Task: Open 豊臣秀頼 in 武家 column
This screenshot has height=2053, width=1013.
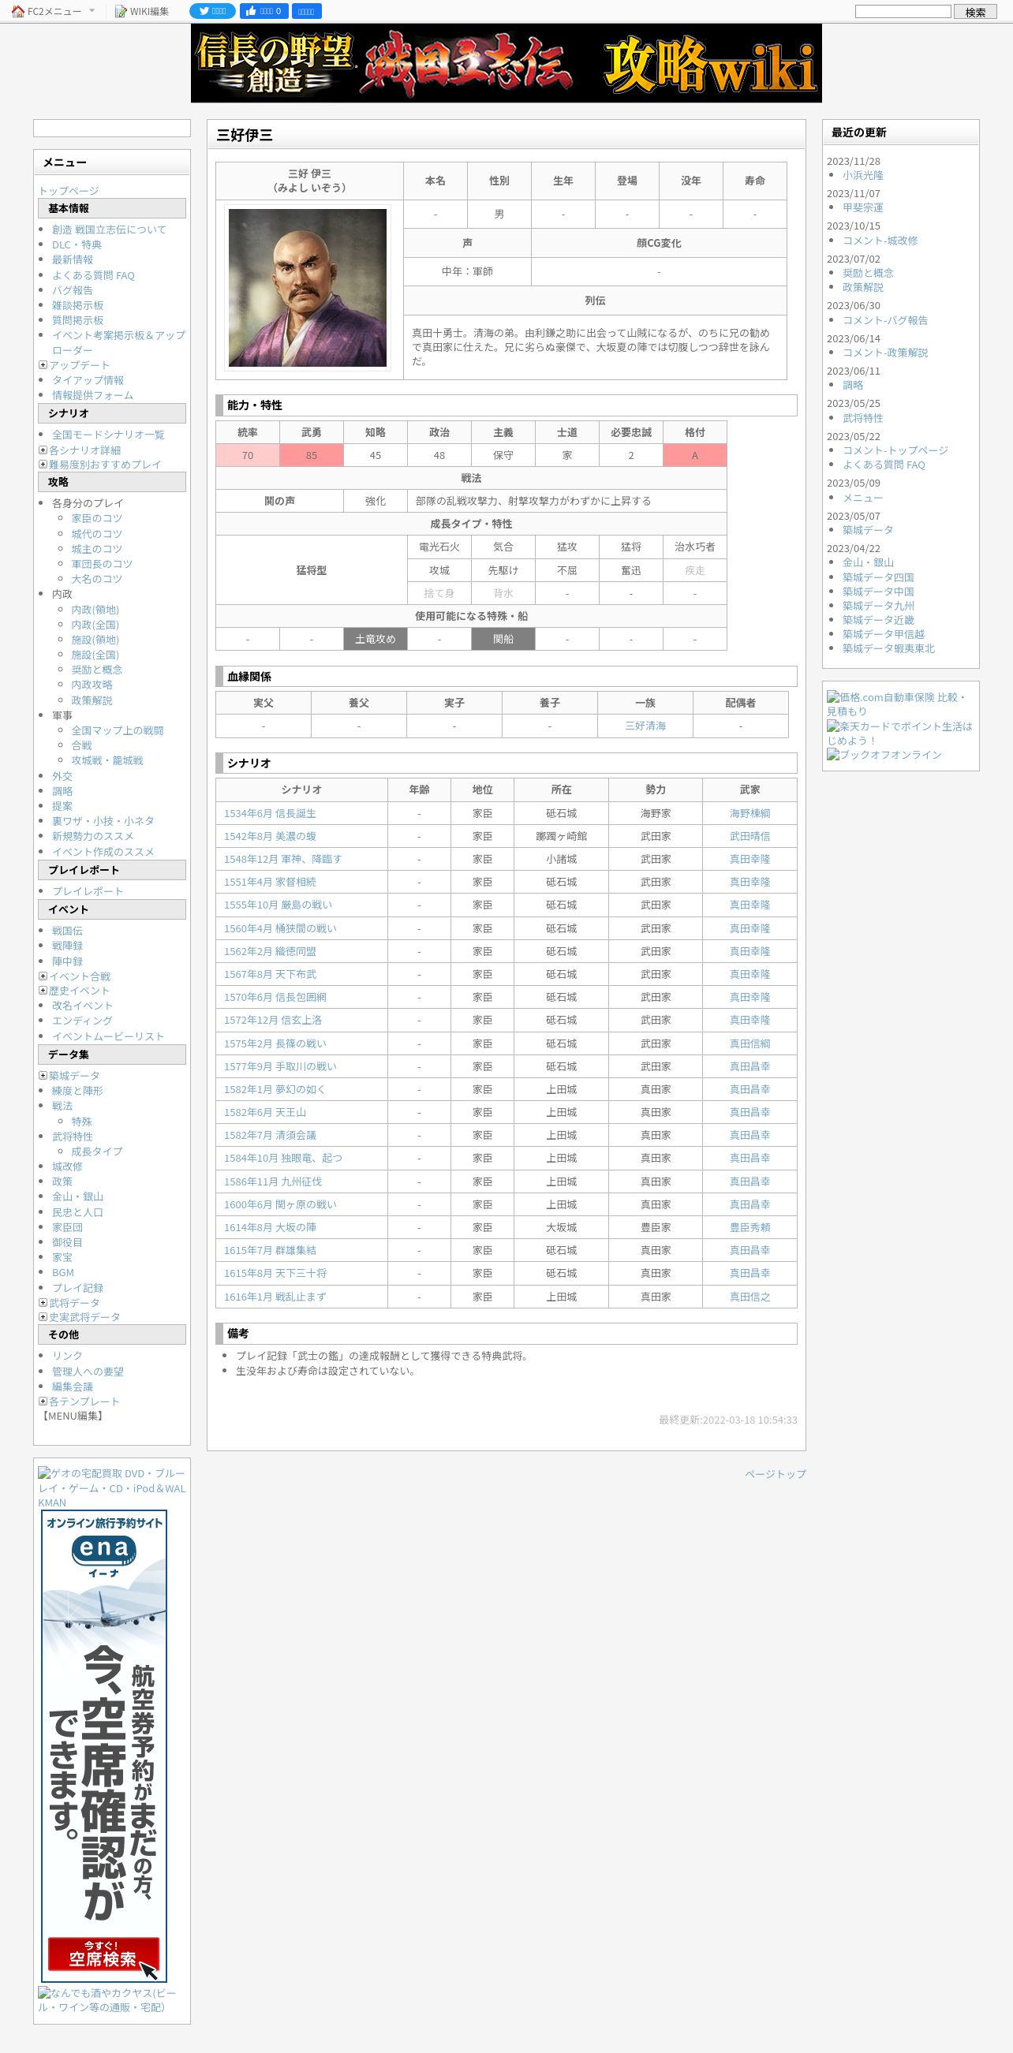Action: (x=750, y=1227)
